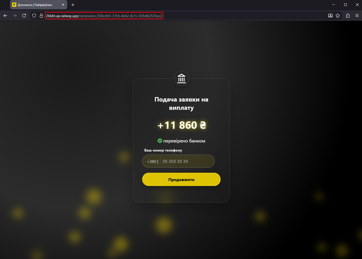Bookmark this page with star icon

338,16
